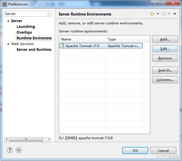
Task: Click the 'Server runtime environments:' label
Action: (83, 31)
